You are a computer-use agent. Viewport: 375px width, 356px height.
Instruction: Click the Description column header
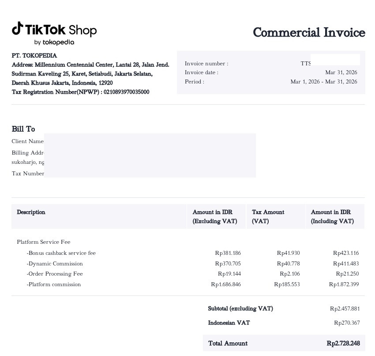click(x=31, y=212)
